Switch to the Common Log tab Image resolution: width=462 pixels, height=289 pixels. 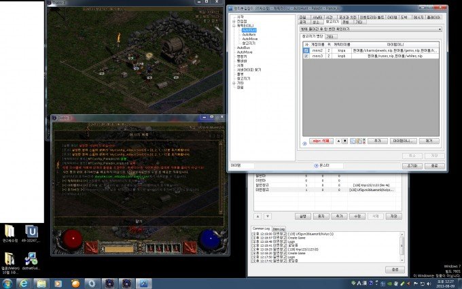261,228
